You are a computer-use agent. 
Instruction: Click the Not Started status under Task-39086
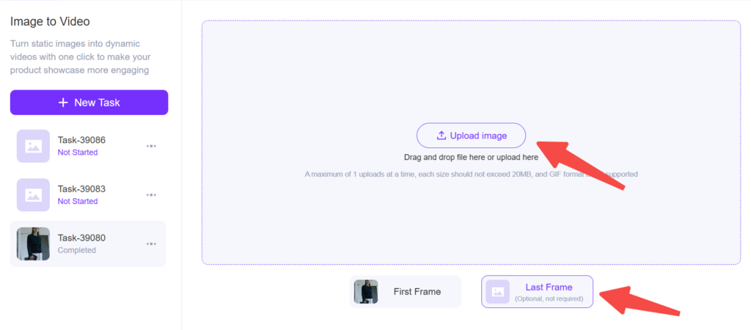[78, 153]
